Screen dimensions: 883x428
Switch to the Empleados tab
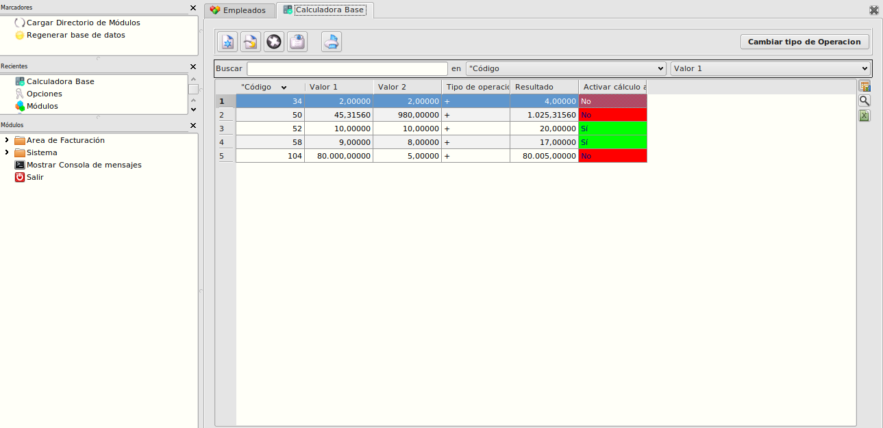[x=238, y=10]
